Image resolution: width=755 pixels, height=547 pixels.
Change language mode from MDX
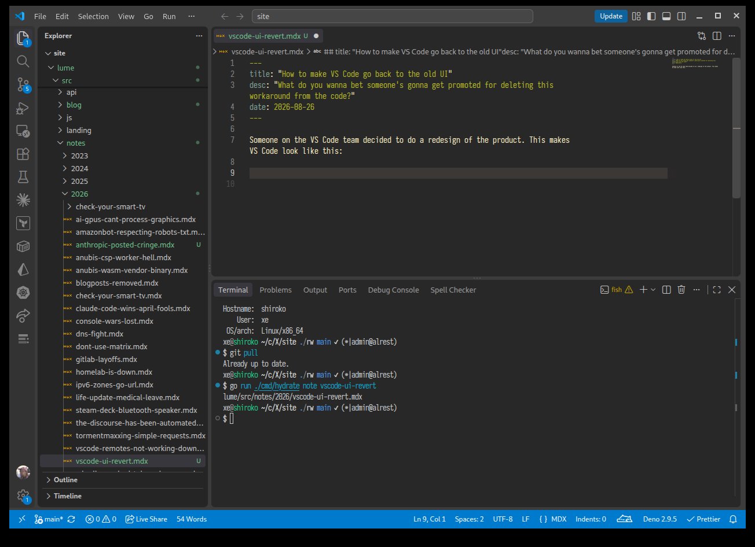coord(558,519)
